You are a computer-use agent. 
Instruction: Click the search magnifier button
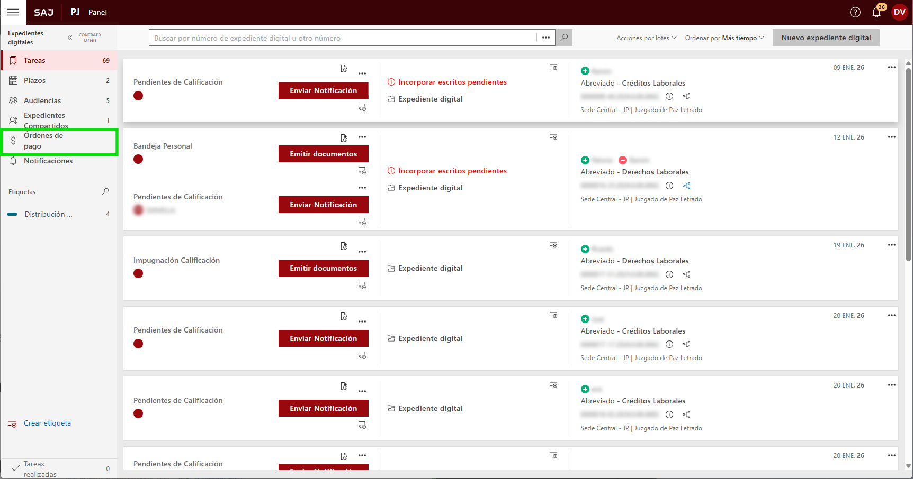pyautogui.click(x=564, y=38)
